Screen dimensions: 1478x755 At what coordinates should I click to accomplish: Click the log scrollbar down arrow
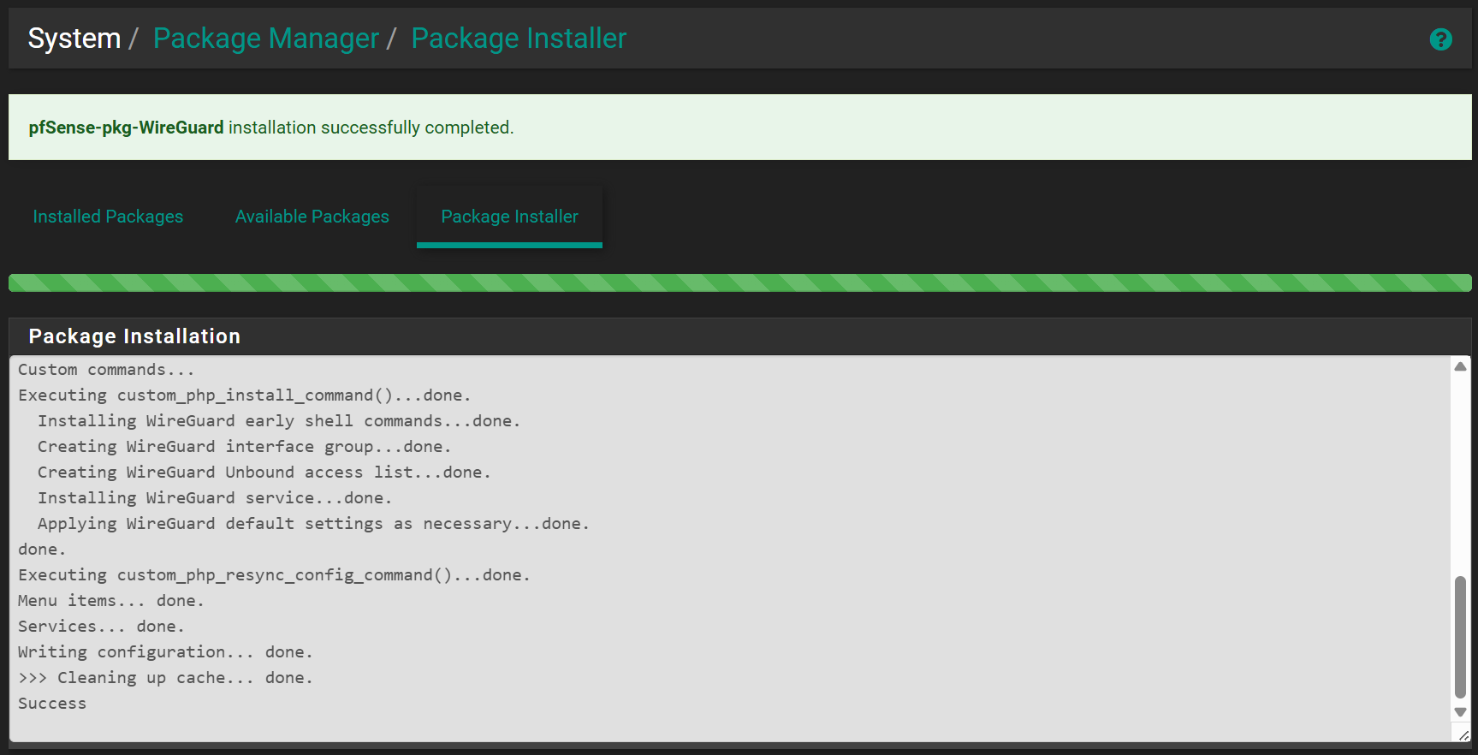click(x=1460, y=712)
